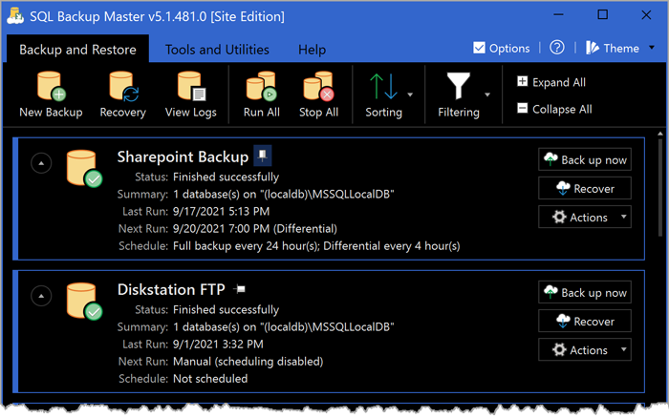Click Collapse All
This screenshot has width=669, height=418.
coord(554,109)
